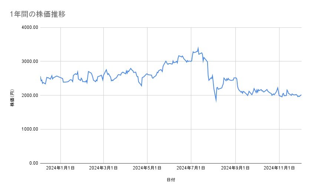
Task: Select the 2024年1月1日 date label
Action: [x=60, y=168]
